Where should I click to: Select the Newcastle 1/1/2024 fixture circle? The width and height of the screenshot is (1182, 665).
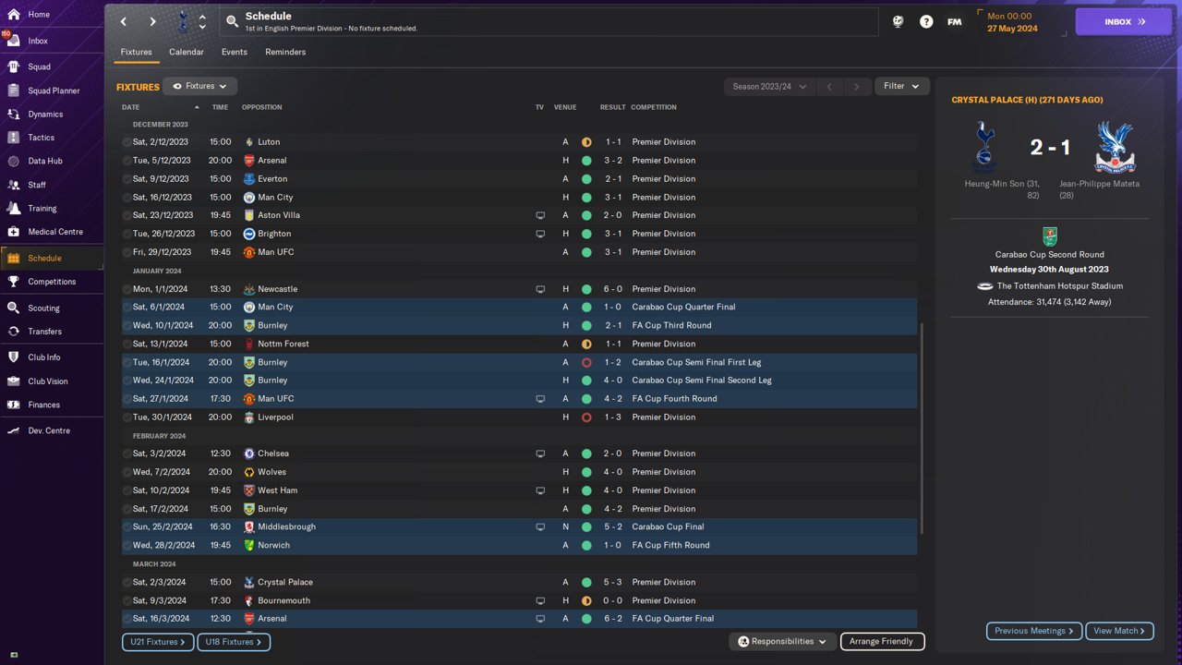pos(127,289)
